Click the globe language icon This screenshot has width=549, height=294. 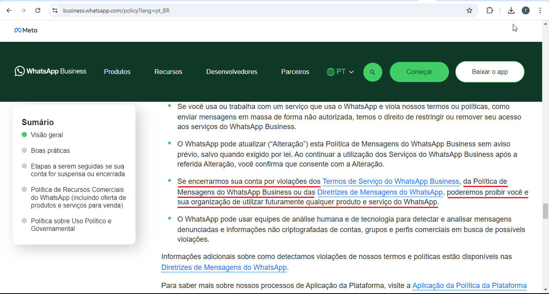pos(331,72)
